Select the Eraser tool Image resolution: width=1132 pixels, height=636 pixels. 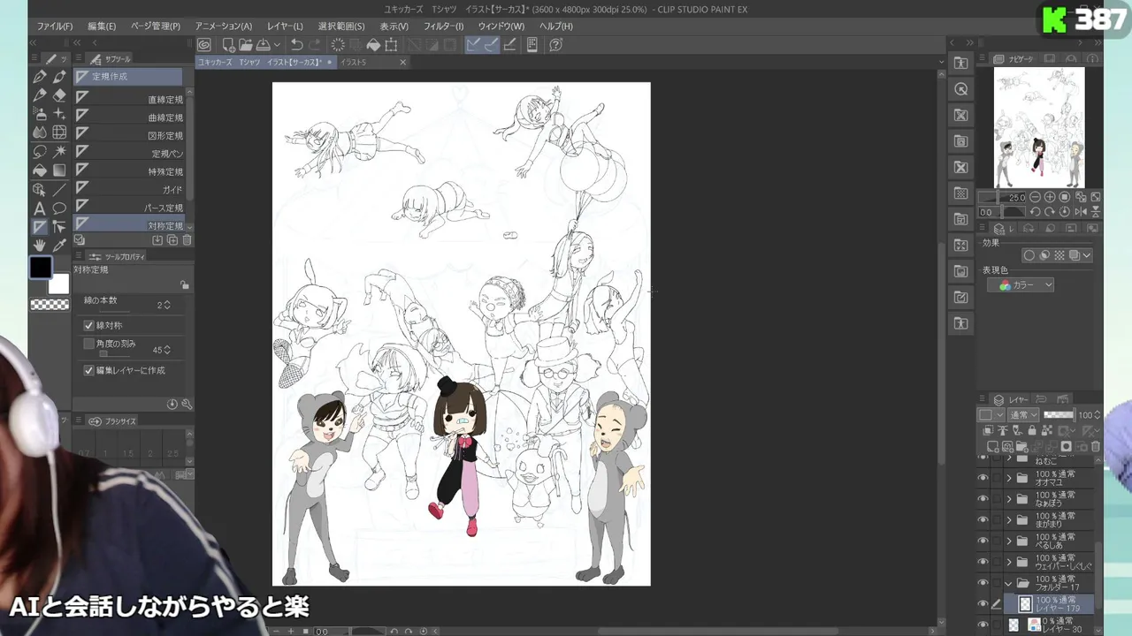tap(59, 95)
